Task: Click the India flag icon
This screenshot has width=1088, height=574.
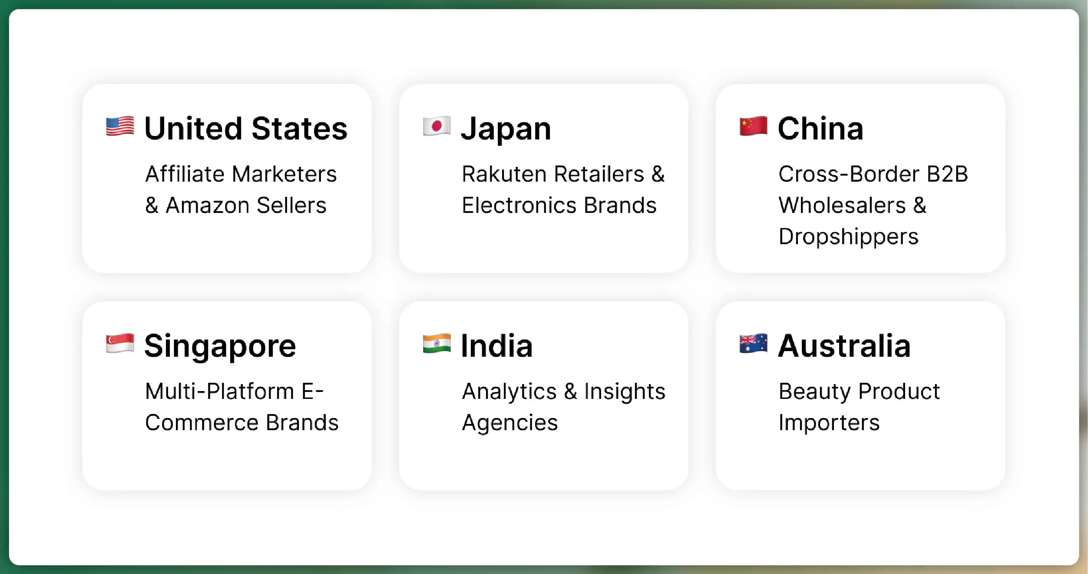Action: click(x=437, y=344)
